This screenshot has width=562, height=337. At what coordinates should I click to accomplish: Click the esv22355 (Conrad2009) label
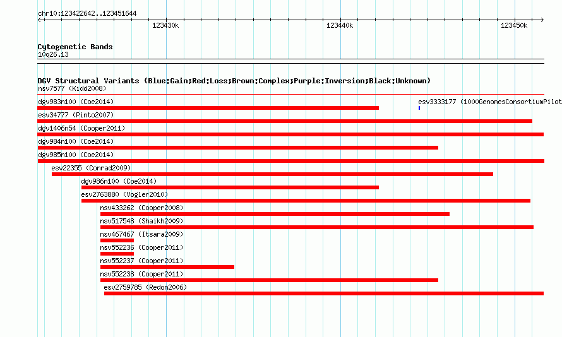point(91,168)
